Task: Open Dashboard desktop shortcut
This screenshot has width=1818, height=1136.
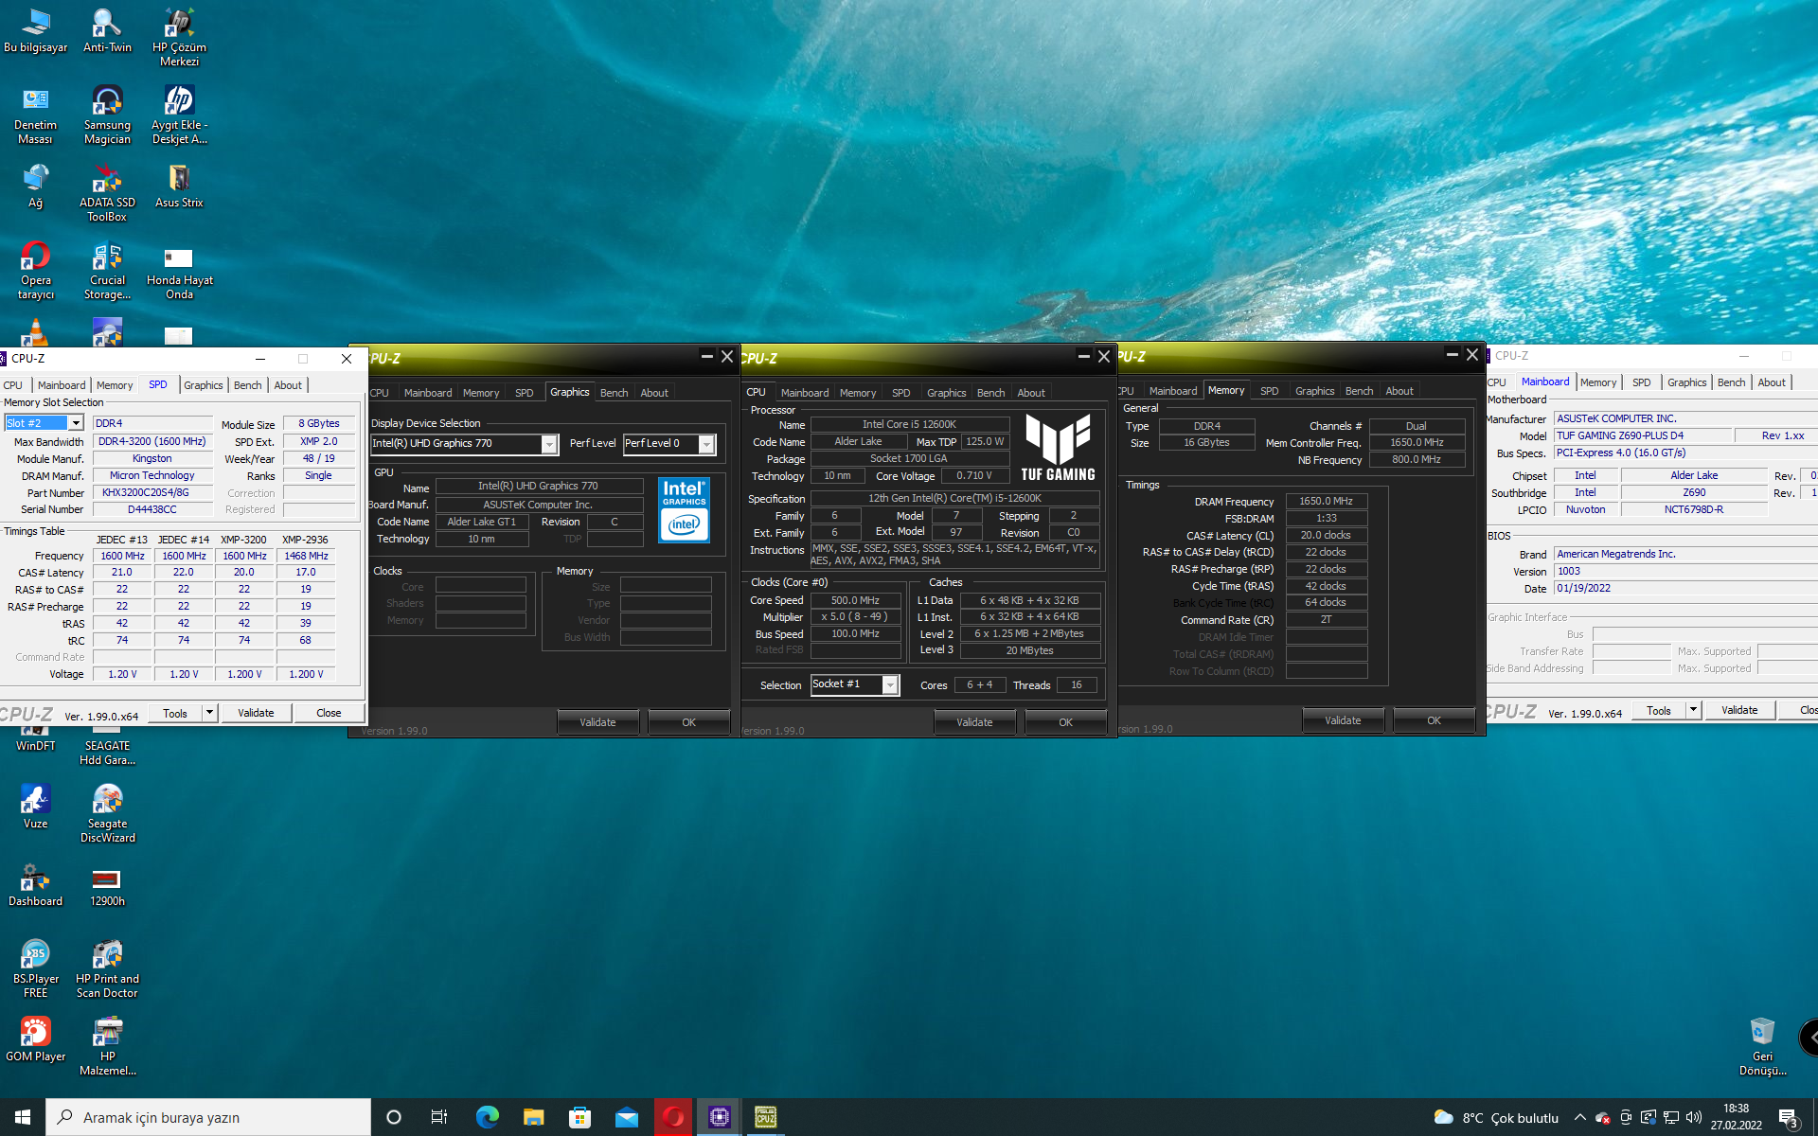Action: pyautogui.click(x=35, y=885)
